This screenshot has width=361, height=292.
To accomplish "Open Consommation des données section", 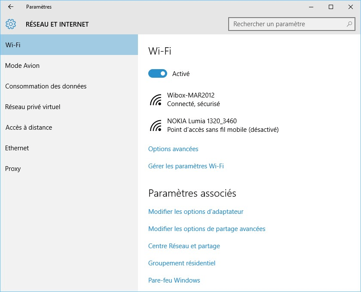I will (69, 86).
